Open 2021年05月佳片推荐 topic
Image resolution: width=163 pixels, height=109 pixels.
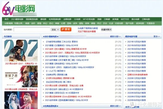(137, 60)
